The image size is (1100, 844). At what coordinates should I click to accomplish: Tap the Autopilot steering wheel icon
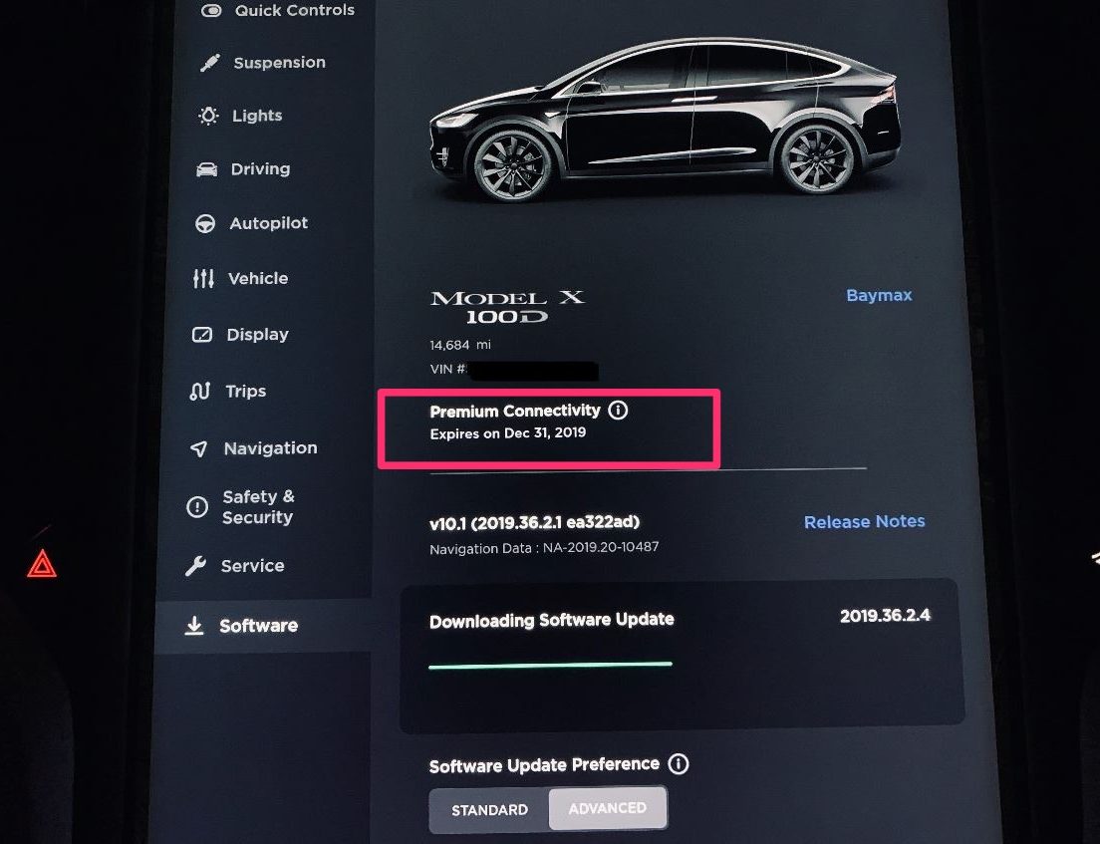(205, 224)
